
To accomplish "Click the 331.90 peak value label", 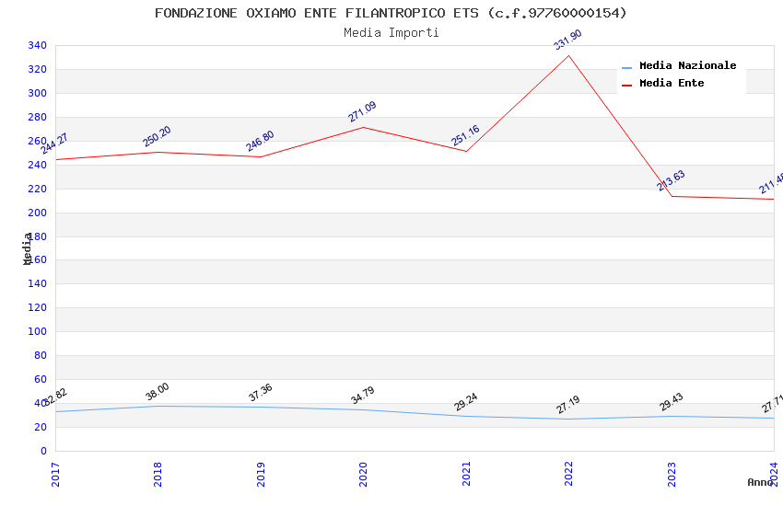I will (567, 40).
